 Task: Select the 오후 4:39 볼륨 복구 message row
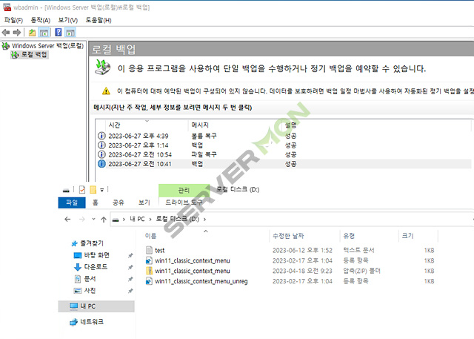(284, 136)
